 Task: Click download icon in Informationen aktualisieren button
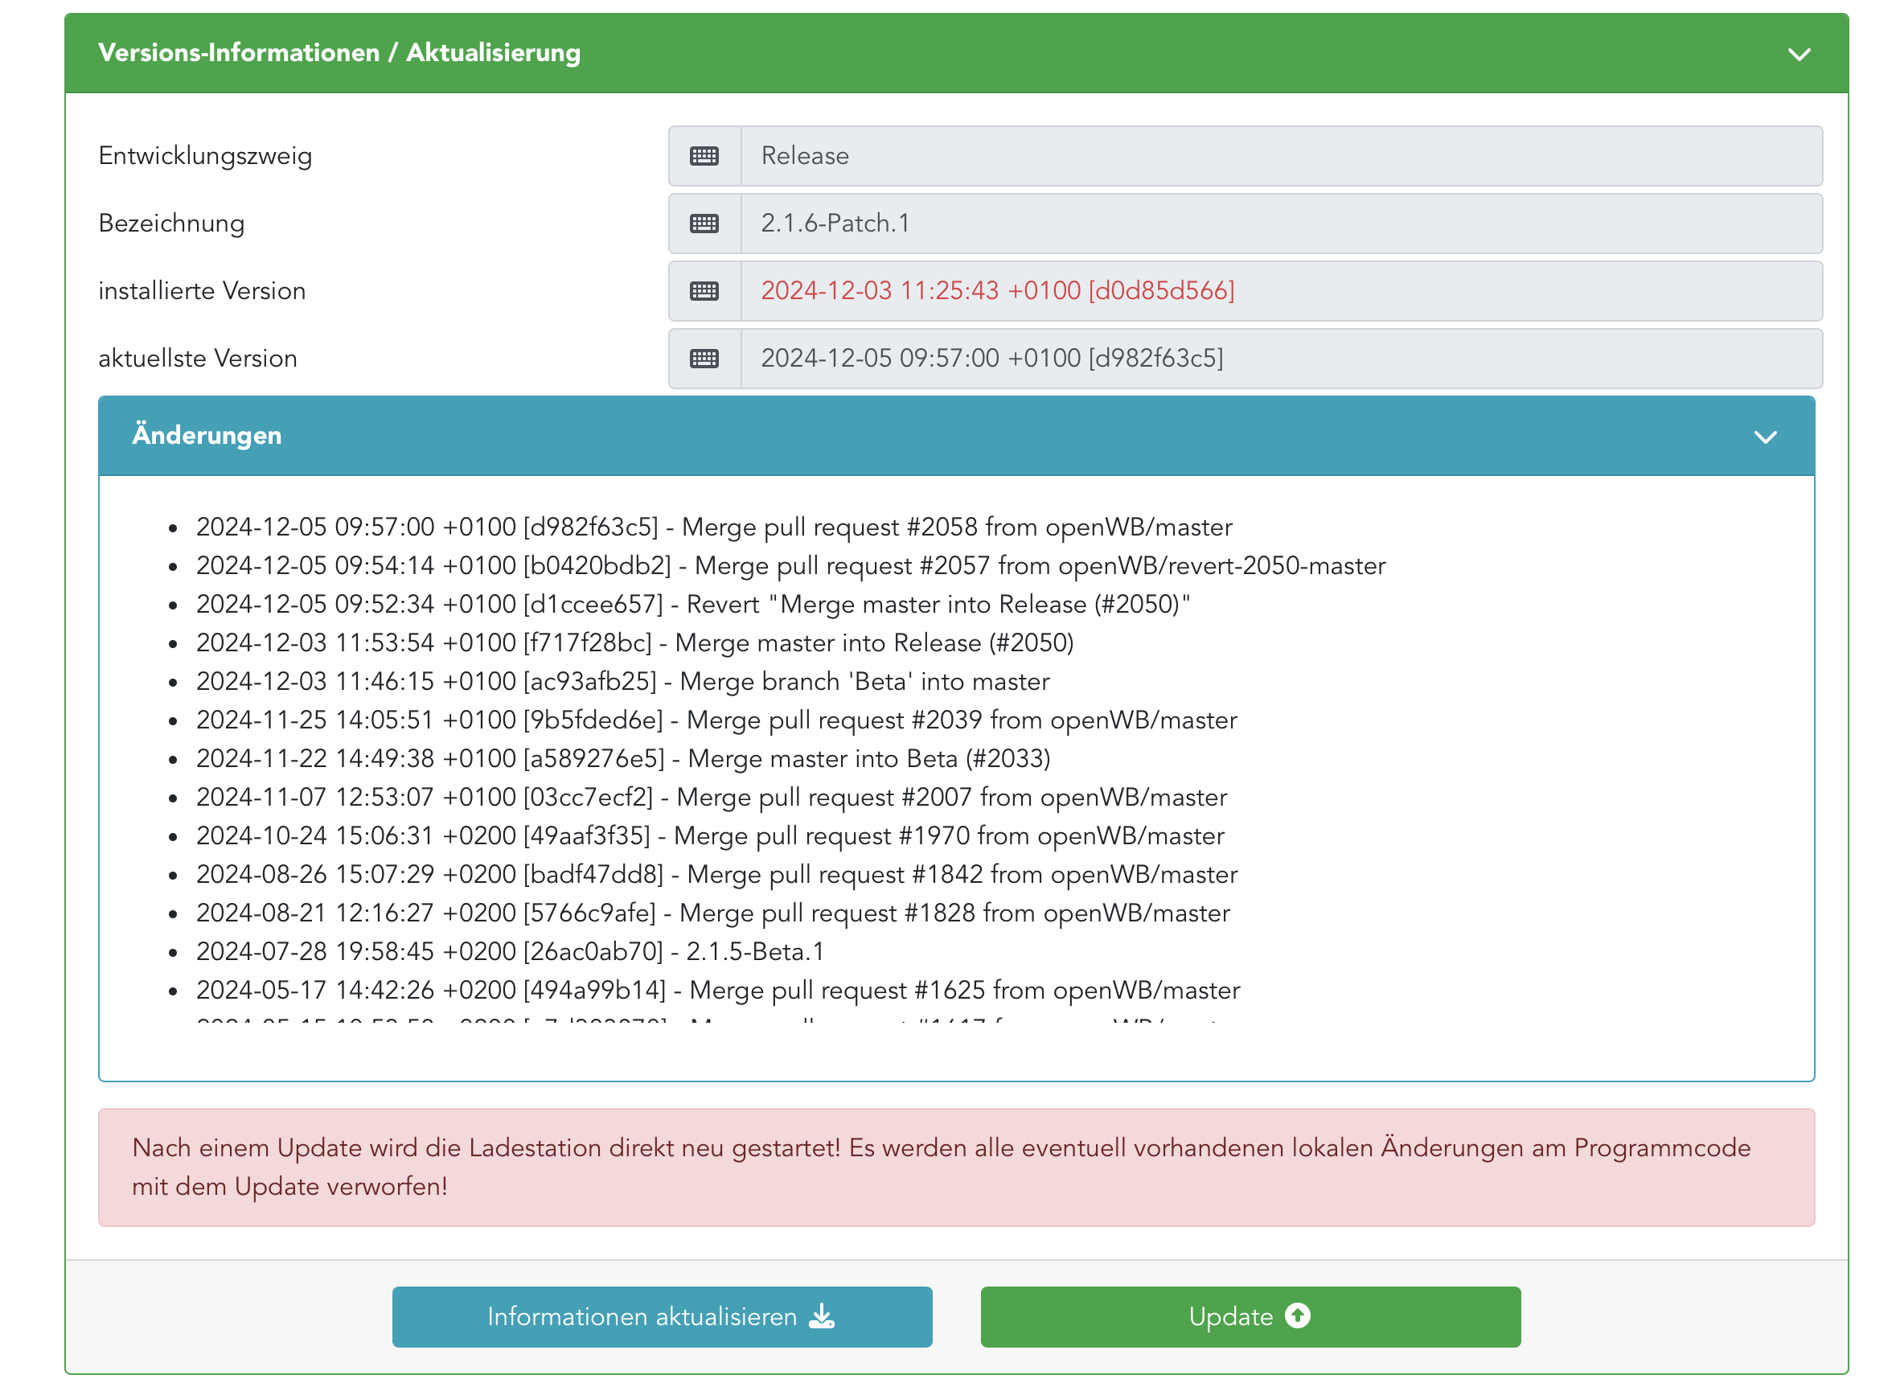pos(822,1317)
